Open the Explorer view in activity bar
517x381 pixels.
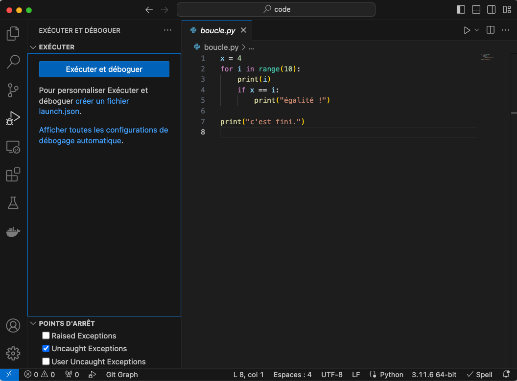click(13, 34)
